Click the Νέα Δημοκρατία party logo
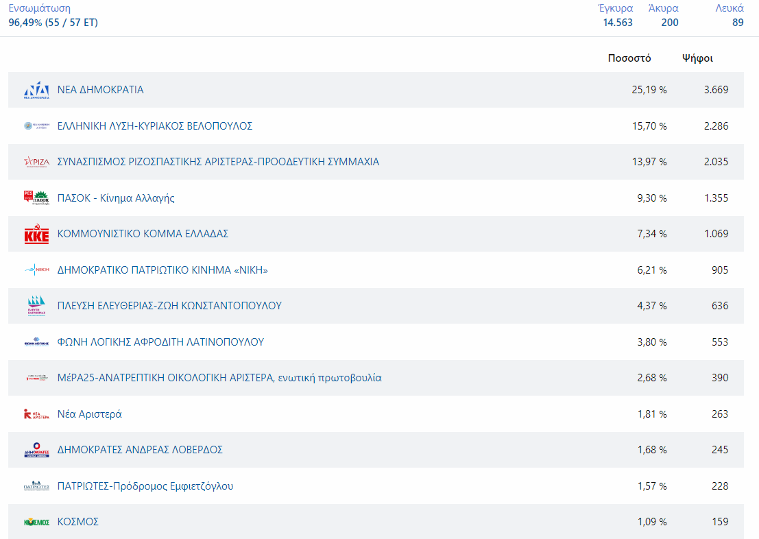 point(37,90)
